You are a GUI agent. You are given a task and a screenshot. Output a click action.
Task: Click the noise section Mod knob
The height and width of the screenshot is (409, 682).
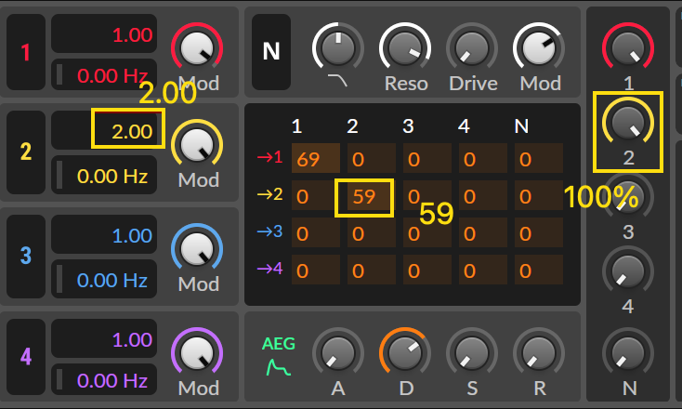tap(539, 47)
